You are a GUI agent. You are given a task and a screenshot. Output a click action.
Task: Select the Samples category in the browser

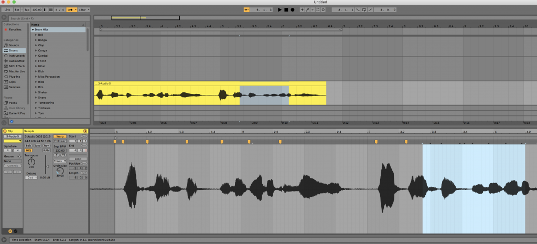[x=14, y=87]
